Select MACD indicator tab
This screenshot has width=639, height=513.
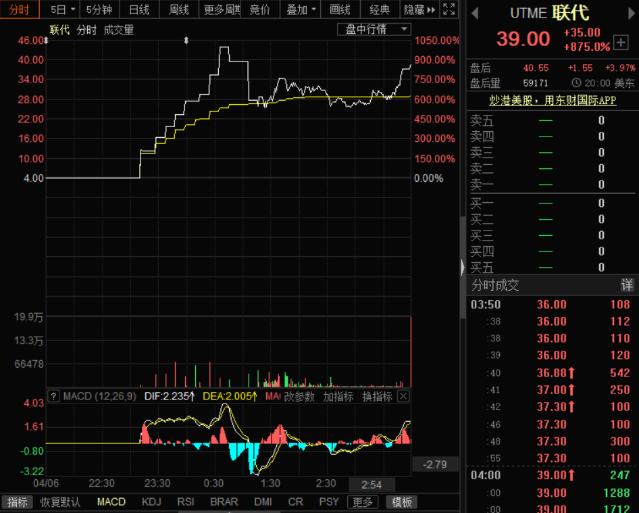111,502
